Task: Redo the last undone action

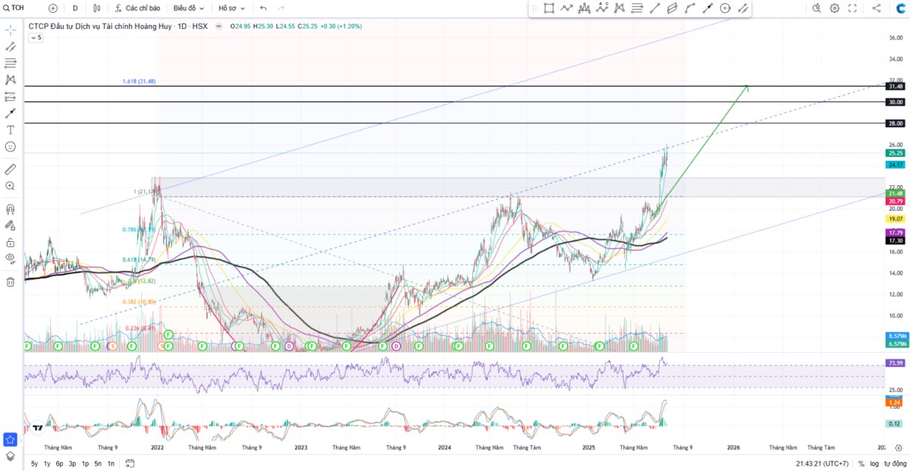Action: click(281, 8)
